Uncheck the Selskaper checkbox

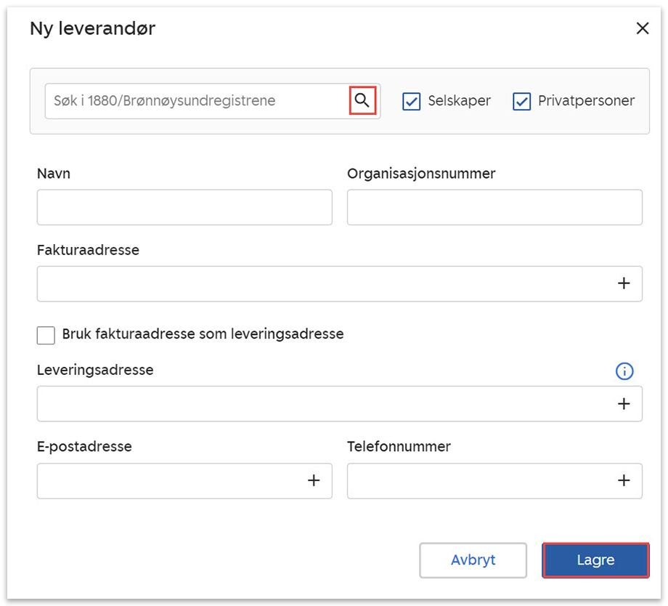(412, 102)
